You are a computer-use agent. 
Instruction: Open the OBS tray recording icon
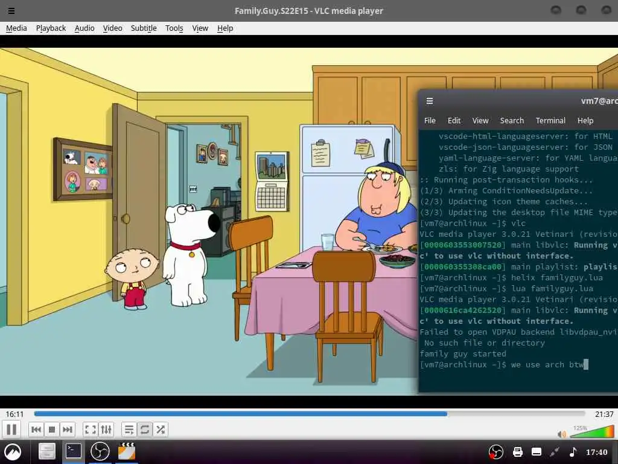(496, 452)
